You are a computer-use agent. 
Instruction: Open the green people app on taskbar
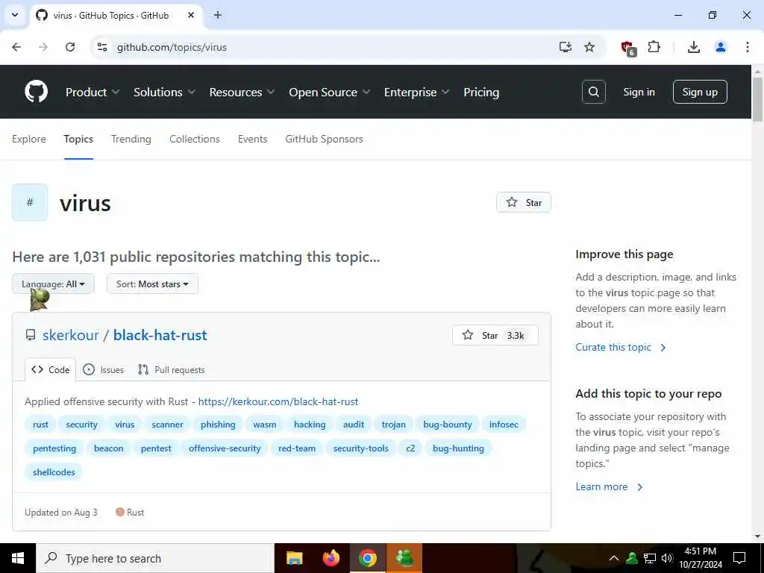pos(404,558)
